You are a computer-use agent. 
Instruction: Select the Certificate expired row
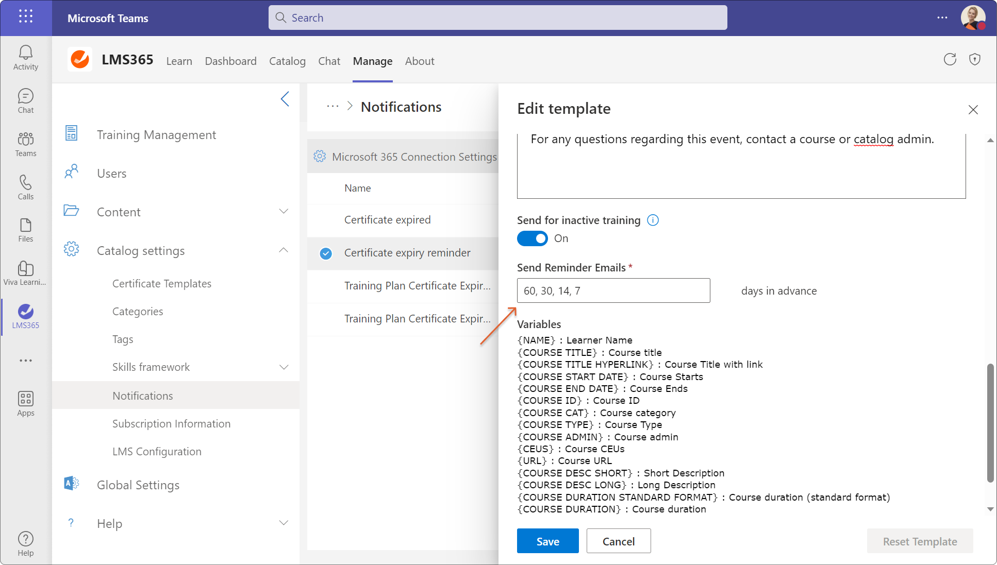point(403,220)
